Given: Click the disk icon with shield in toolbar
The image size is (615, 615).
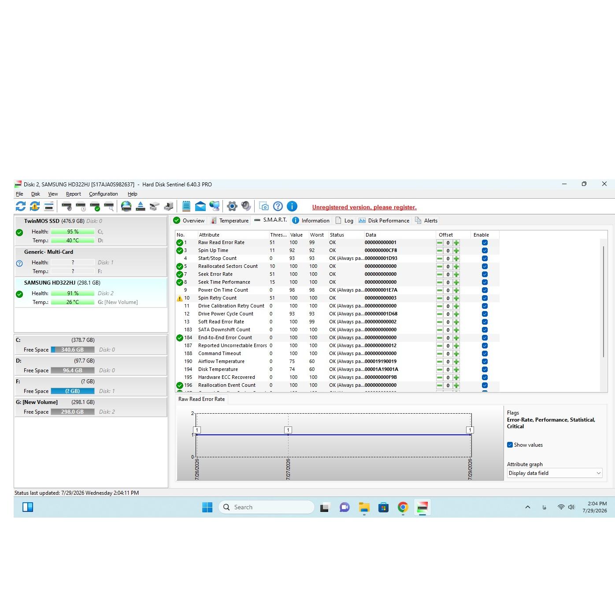Looking at the screenshot, I should tap(67, 206).
